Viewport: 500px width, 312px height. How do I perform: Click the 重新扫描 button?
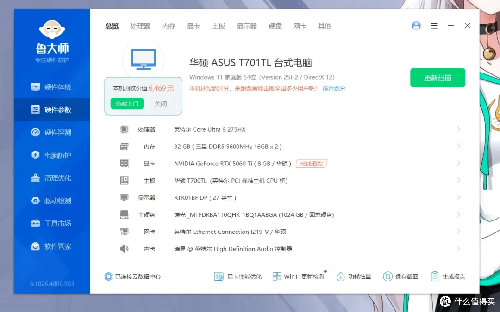coord(437,78)
